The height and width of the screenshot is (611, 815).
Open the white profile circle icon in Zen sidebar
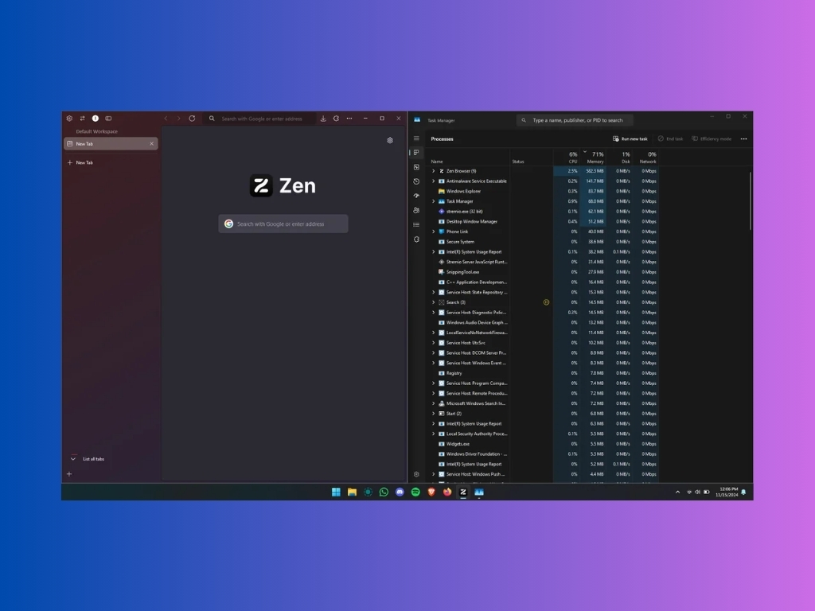pos(96,119)
